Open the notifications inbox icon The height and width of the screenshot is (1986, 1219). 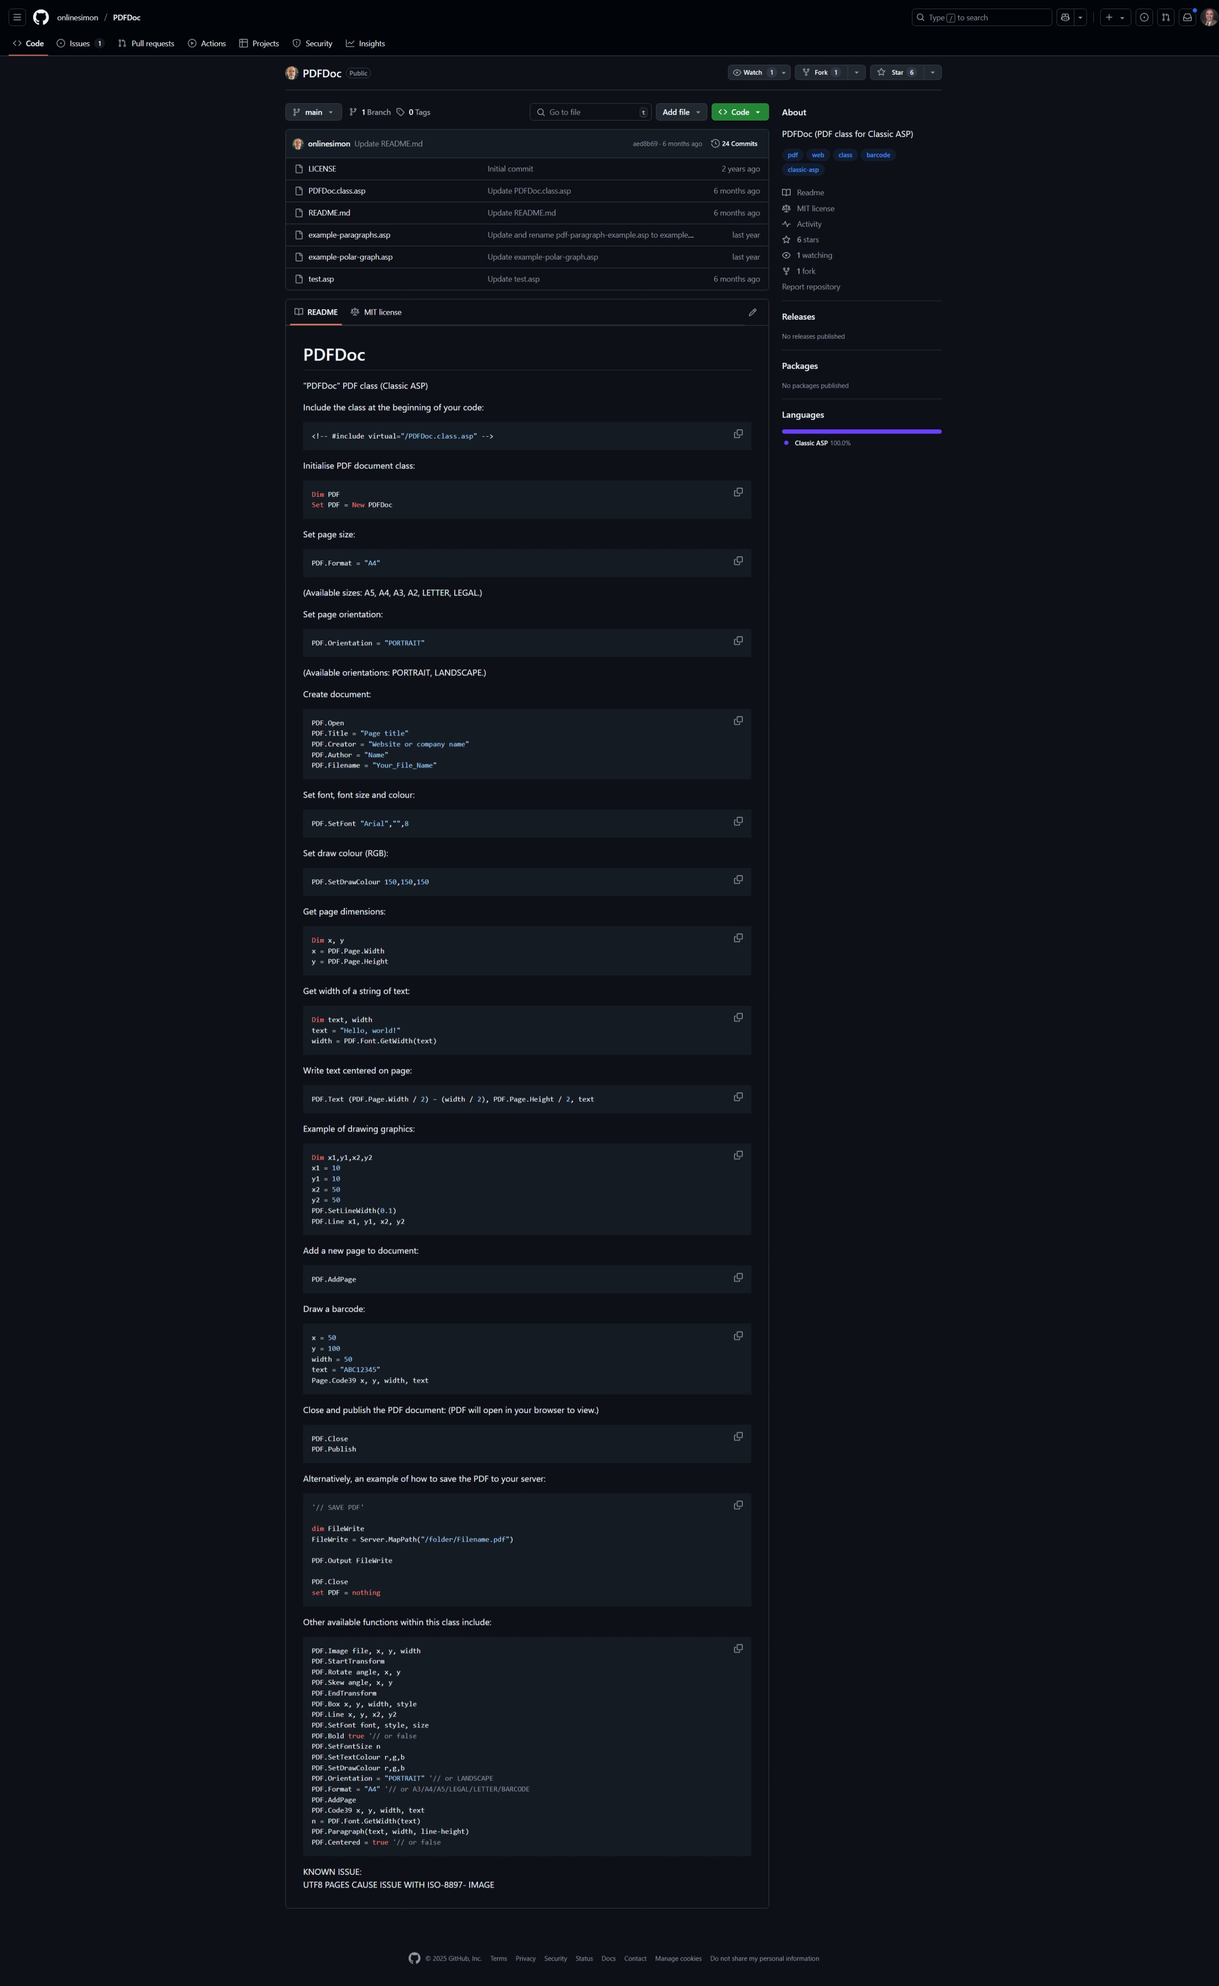click(x=1187, y=17)
